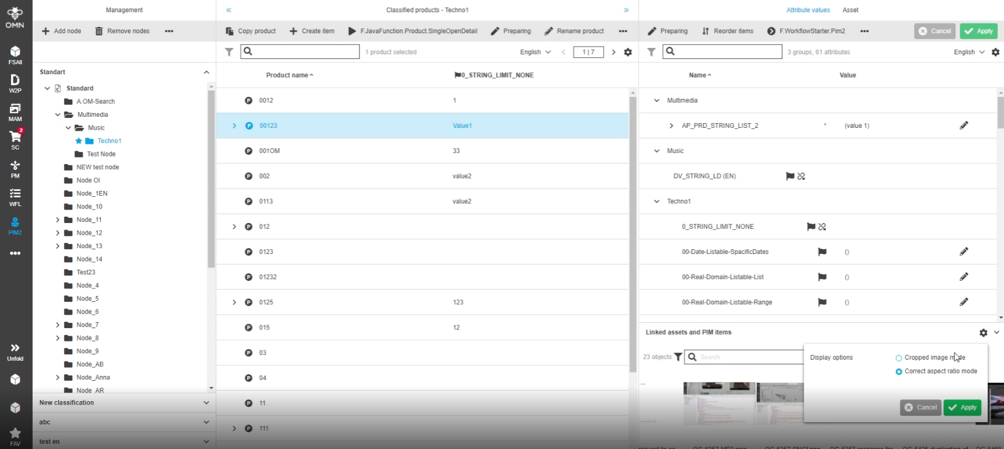Select Cropped image mode option
Image resolution: width=1004 pixels, height=449 pixels.
click(x=898, y=358)
